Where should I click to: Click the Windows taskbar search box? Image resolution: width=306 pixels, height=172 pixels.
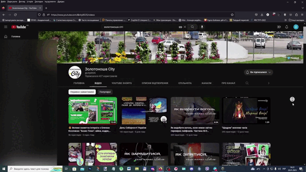[35, 169]
